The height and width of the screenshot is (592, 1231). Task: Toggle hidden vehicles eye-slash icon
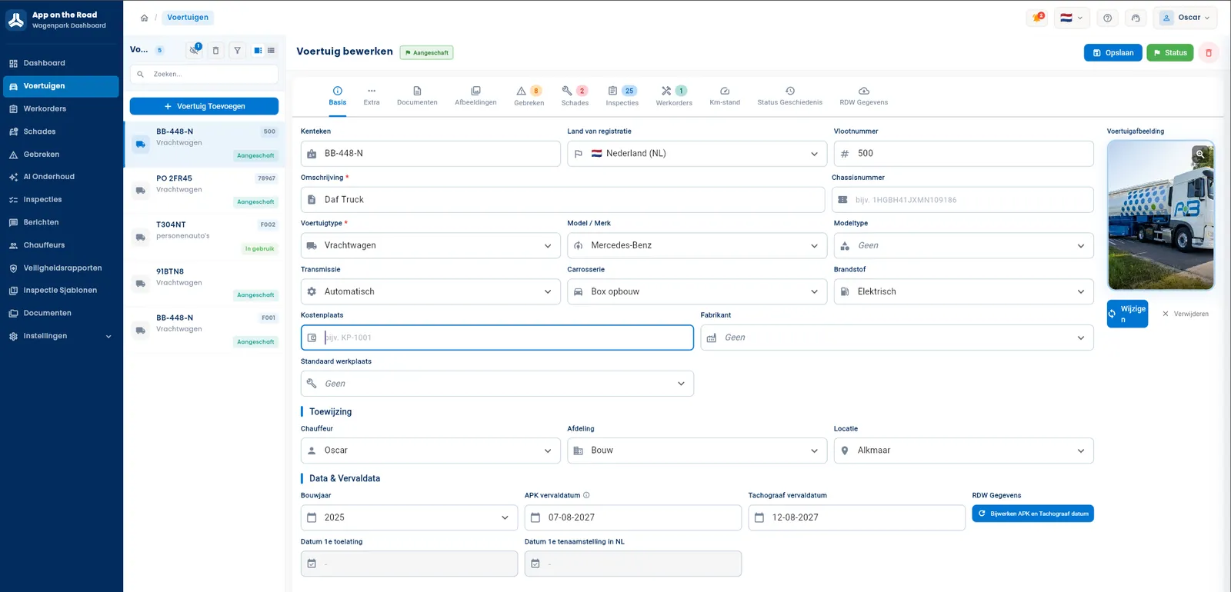[x=194, y=51]
